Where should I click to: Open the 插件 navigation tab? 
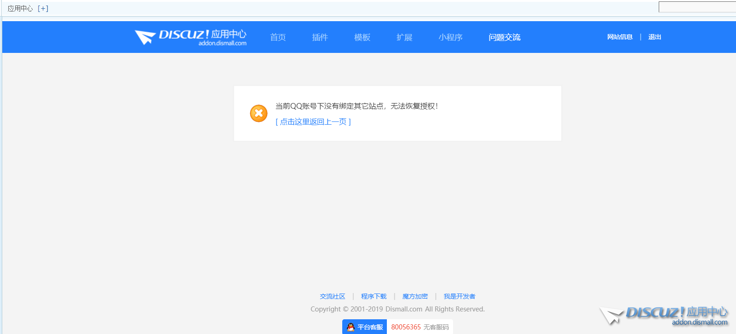click(x=320, y=37)
